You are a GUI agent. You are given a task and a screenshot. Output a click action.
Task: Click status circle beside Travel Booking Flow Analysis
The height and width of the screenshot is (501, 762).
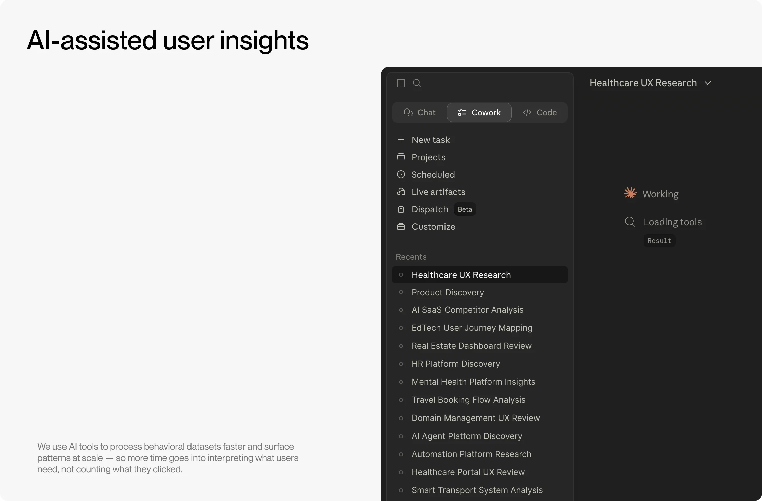click(401, 400)
